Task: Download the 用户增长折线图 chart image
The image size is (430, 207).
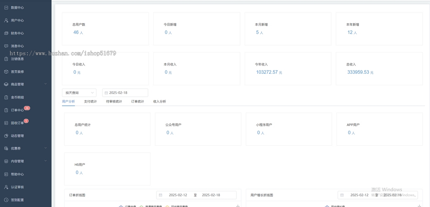Action: tap(419, 206)
